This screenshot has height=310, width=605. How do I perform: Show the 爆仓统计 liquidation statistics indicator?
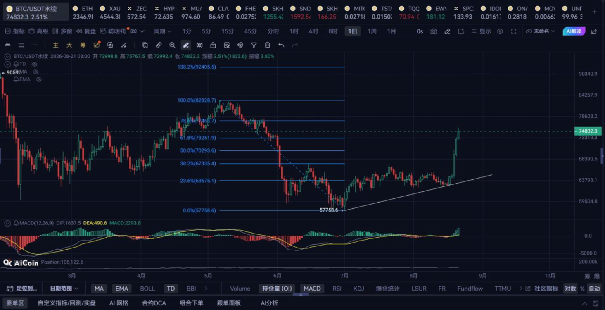click(x=387, y=289)
